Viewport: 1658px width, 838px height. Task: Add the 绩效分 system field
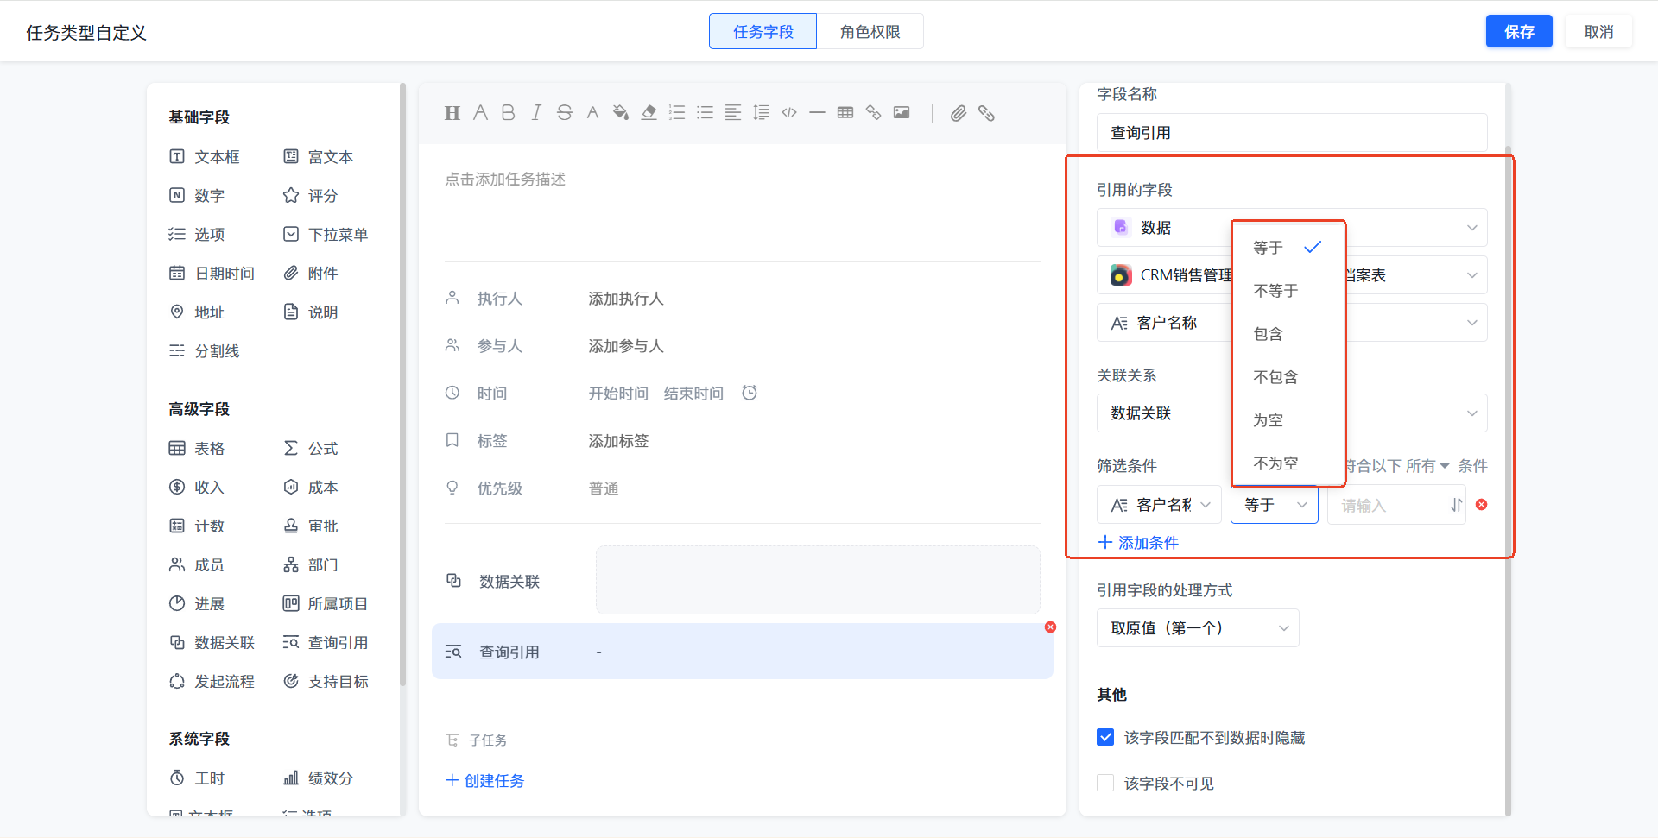[319, 778]
